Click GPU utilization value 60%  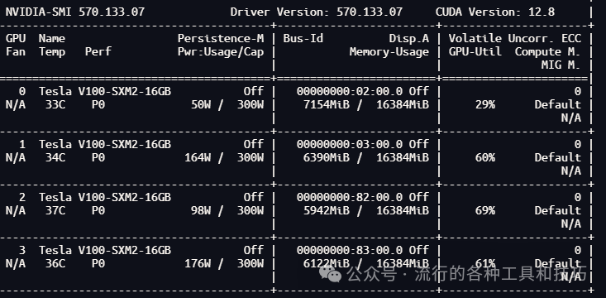[x=485, y=158]
